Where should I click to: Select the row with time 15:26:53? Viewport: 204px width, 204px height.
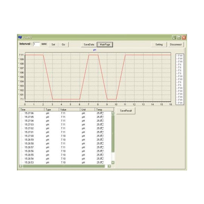tap(65, 162)
